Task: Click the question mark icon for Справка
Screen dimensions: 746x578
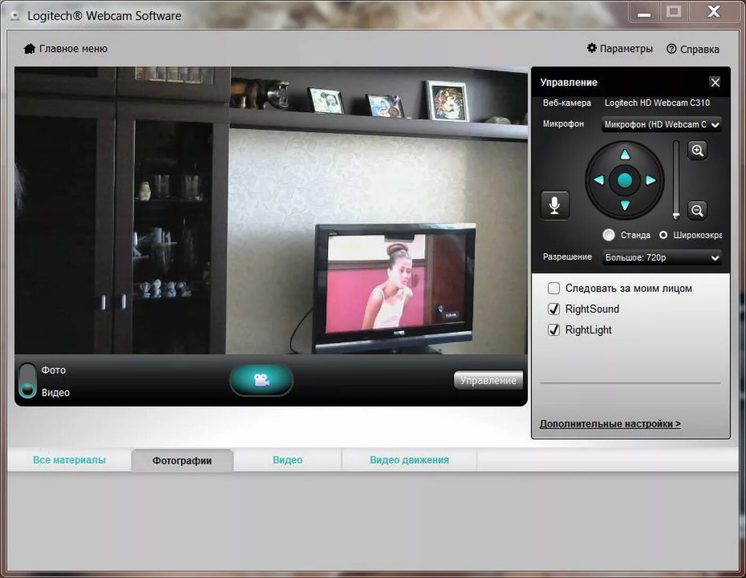Action: [x=671, y=48]
